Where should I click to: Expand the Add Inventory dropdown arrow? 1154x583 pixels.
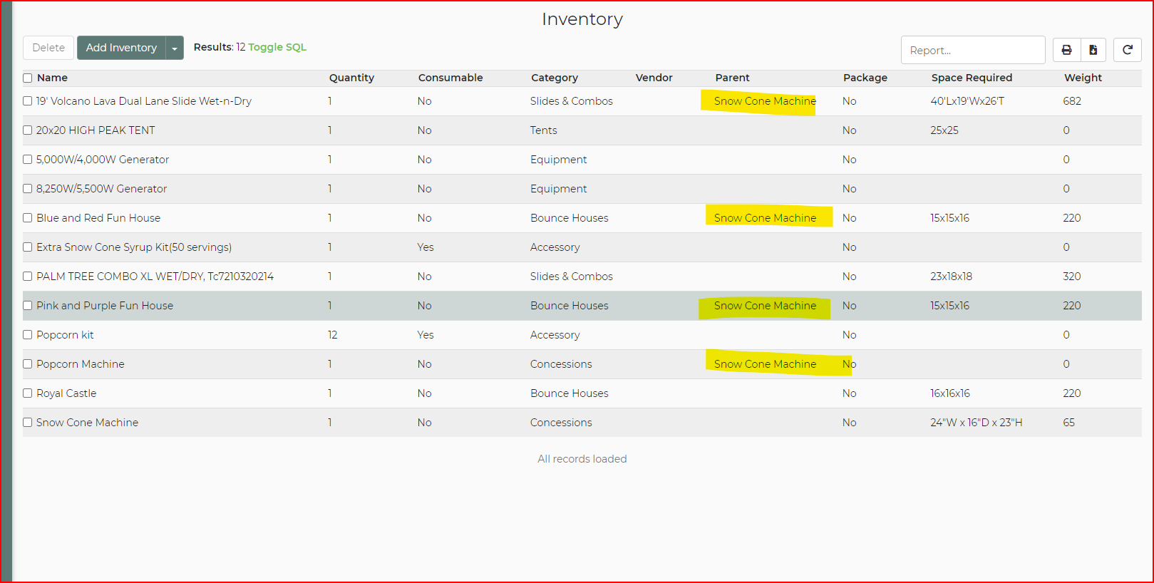(x=175, y=48)
